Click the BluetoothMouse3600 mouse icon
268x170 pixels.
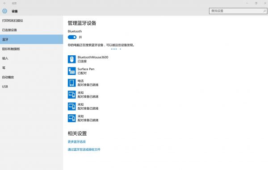(71, 59)
